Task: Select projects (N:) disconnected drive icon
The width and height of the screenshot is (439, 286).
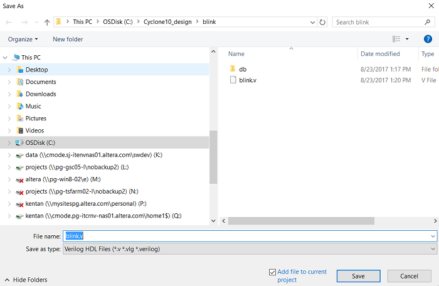Action: 19,192
